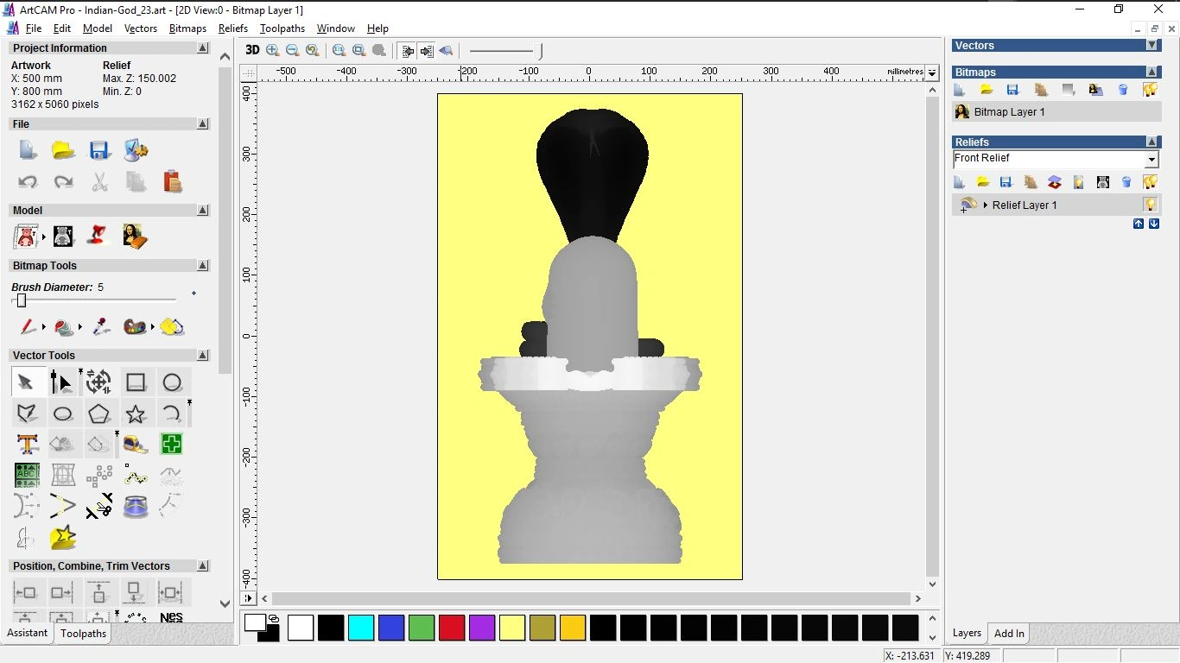Toggle visibility bulb of Relief Layer 1
1180x663 pixels.
tap(1150, 205)
